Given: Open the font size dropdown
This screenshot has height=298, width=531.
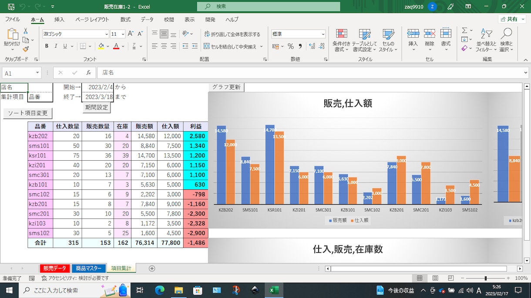Looking at the screenshot, I should point(123,34).
